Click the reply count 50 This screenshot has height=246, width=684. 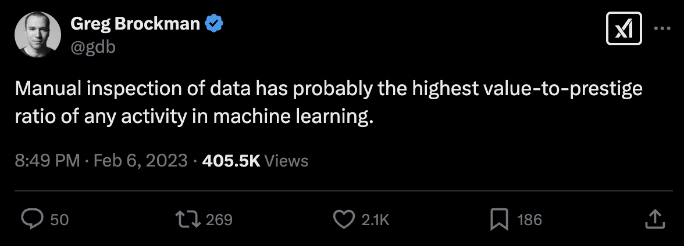60,220
